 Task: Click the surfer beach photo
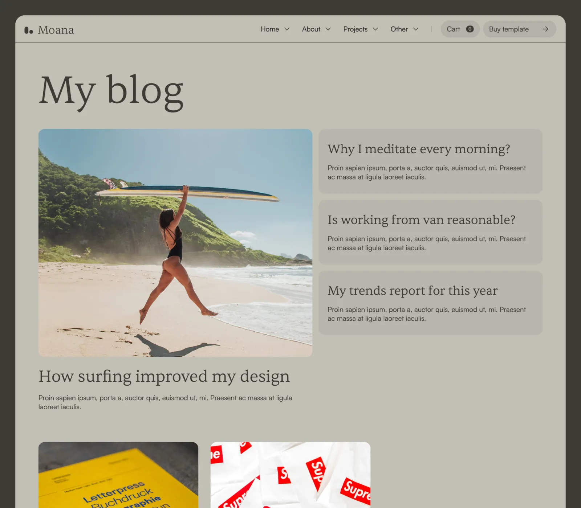click(x=175, y=243)
